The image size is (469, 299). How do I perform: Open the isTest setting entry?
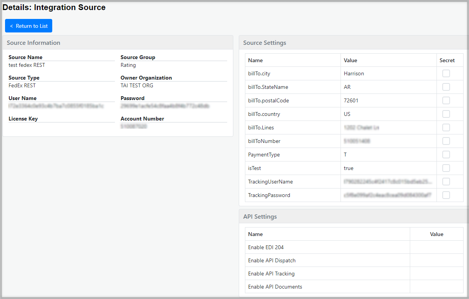click(x=254, y=168)
